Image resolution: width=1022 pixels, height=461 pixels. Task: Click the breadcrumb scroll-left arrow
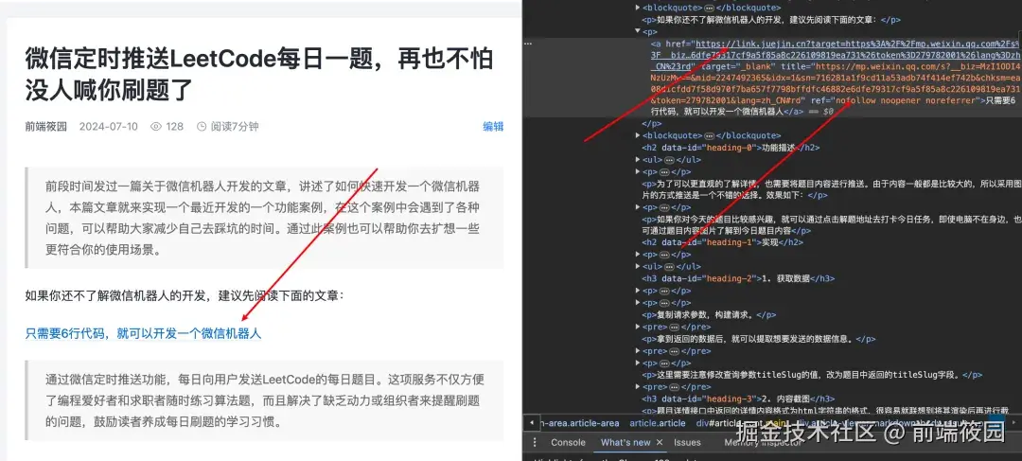pos(532,423)
